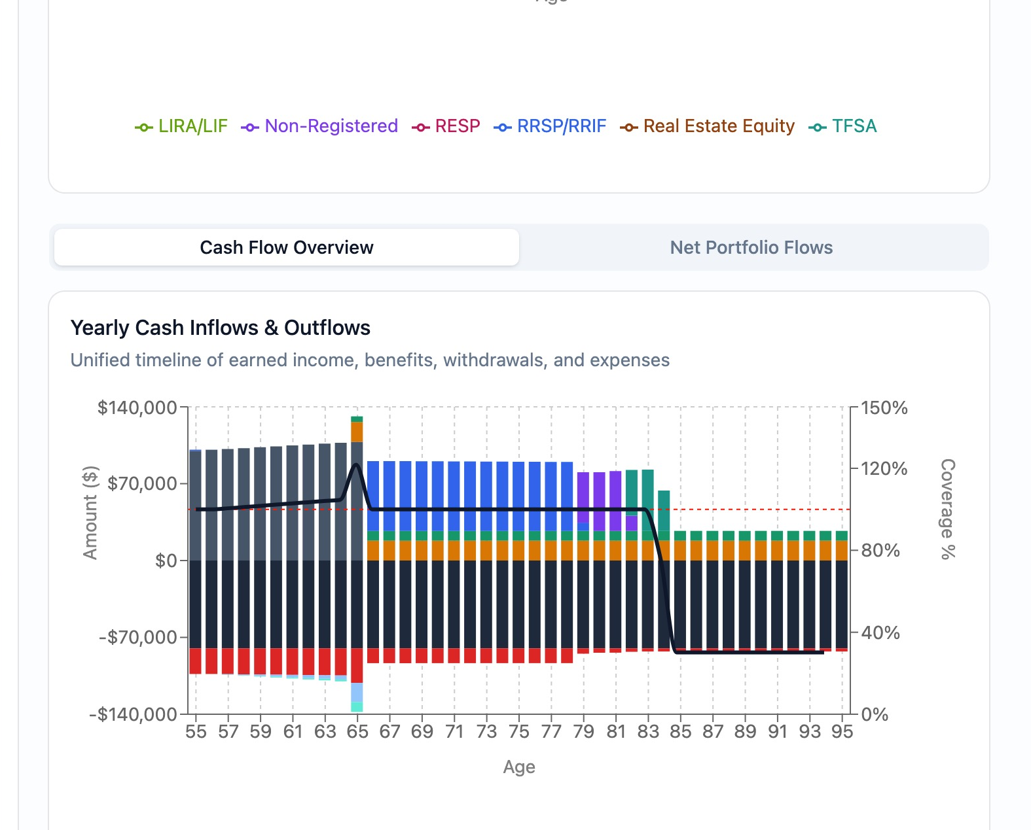Toggle the RESP legend series
Image resolution: width=1031 pixels, height=830 pixels.
tap(446, 126)
